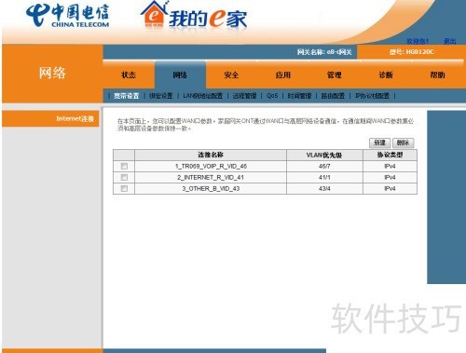
Task: Select the 路由配置 submenu item
Action: pyautogui.click(x=333, y=96)
